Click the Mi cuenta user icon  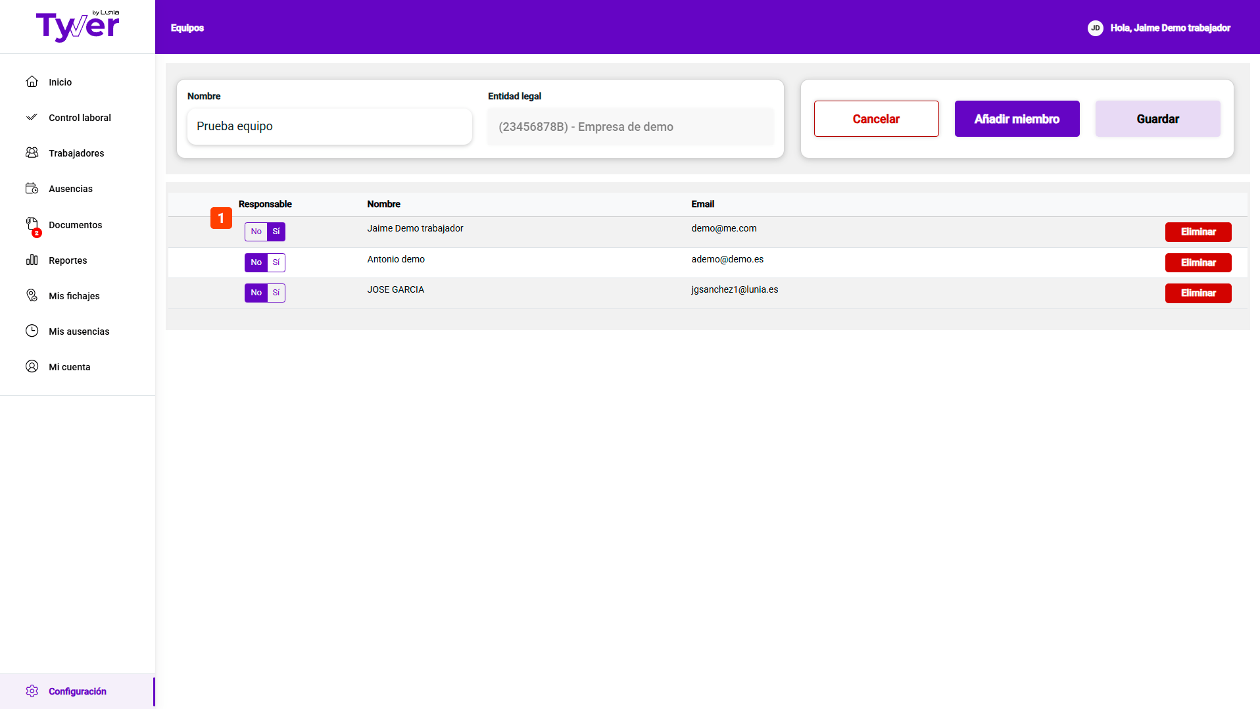tap(32, 366)
